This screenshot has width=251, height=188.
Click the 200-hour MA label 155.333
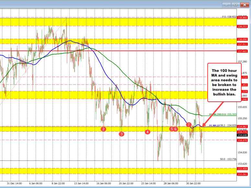point(223,115)
